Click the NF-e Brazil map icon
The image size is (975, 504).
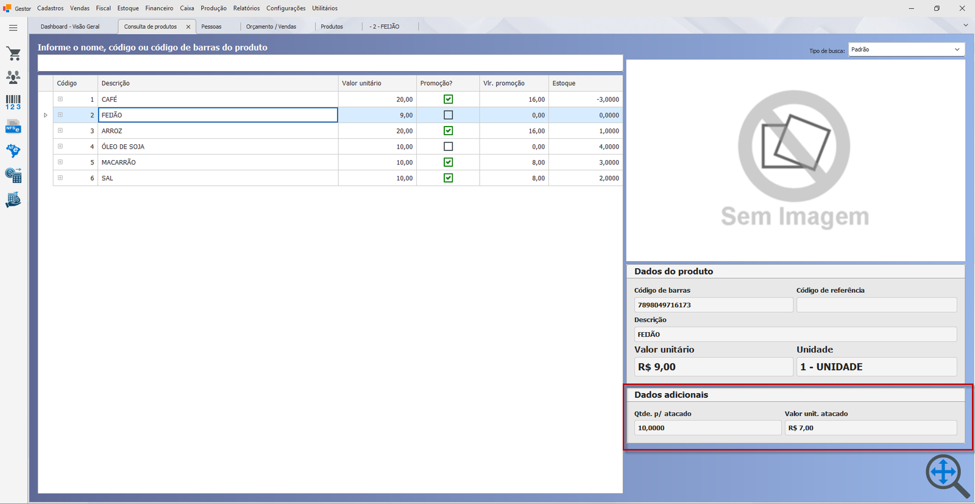tap(13, 150)
